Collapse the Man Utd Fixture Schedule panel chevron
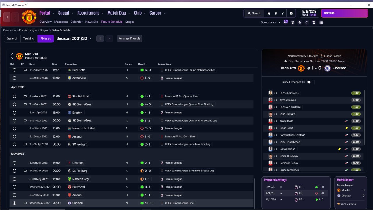The height and width of the screenshot is (210, 373). coord(12,54)
